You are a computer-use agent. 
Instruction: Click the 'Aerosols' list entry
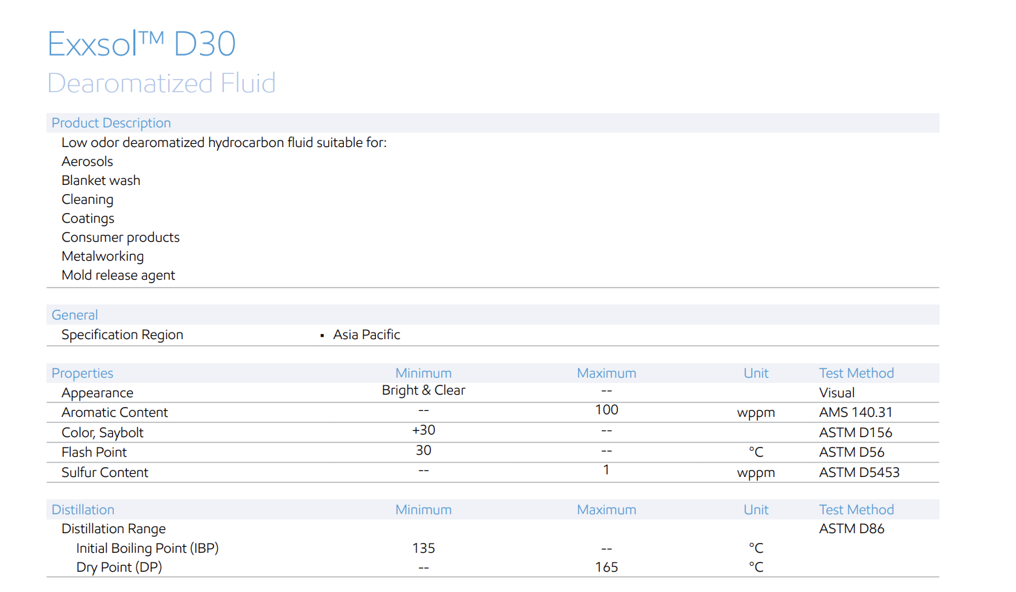tap(87, 161)
